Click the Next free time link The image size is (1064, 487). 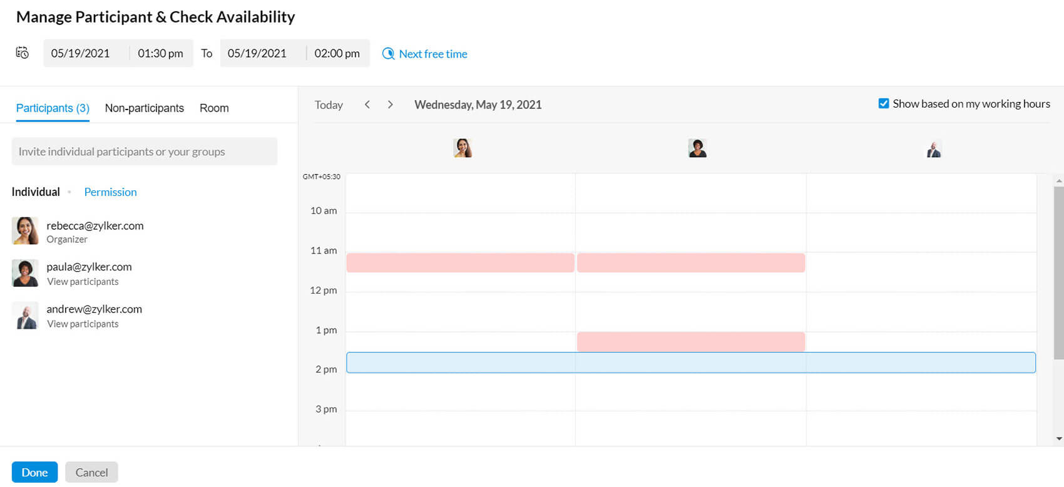433,54
